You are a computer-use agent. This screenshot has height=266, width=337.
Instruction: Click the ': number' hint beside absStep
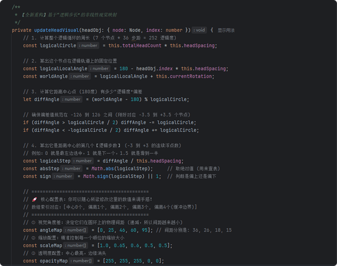click(71, 169)
